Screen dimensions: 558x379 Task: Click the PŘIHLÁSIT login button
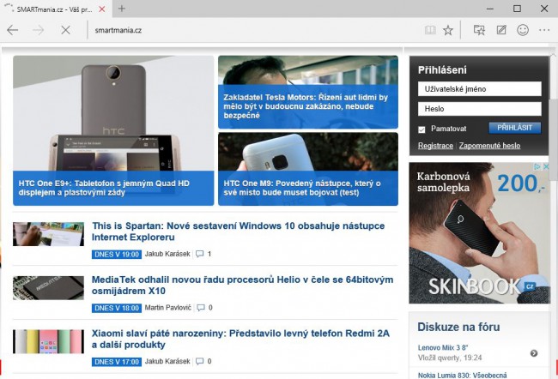point(514,128)
